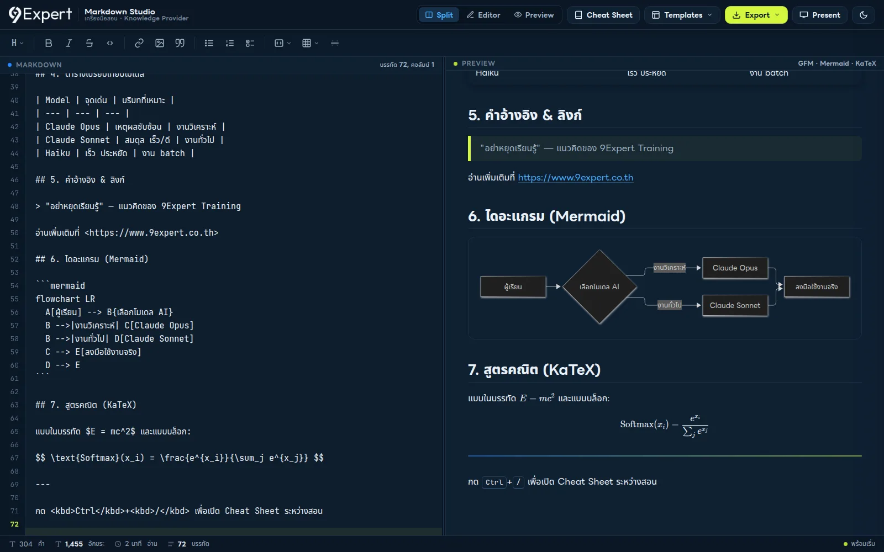Insert a bulleted list

click(x=209, y=43)
